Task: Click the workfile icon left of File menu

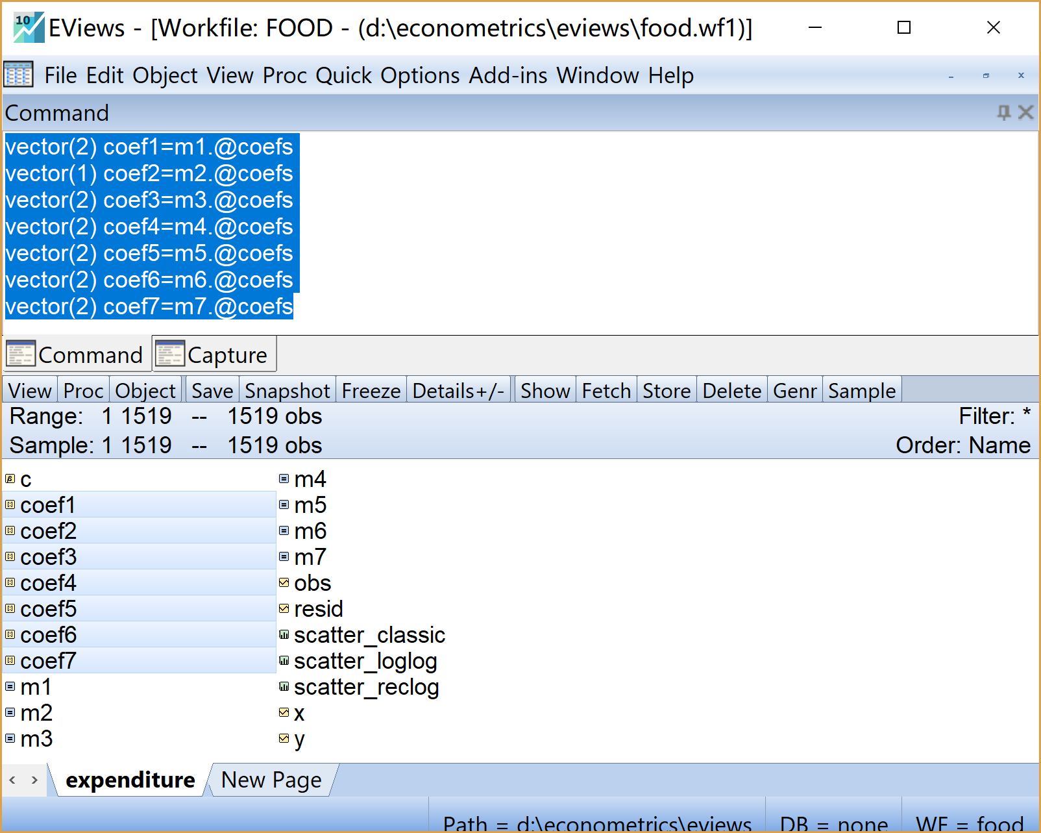Action: 18,75
